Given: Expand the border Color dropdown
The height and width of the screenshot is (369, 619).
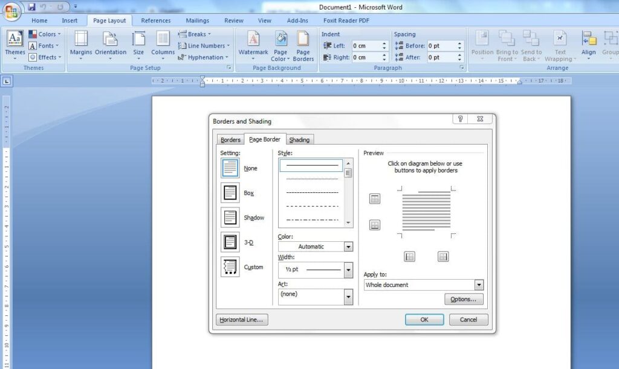Looking at the screenshot, I should point(348,247).
